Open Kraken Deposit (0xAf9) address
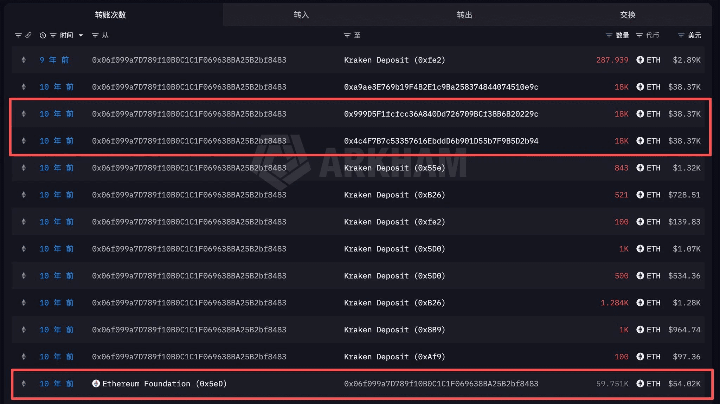The image size is (720, 404). 394,357
